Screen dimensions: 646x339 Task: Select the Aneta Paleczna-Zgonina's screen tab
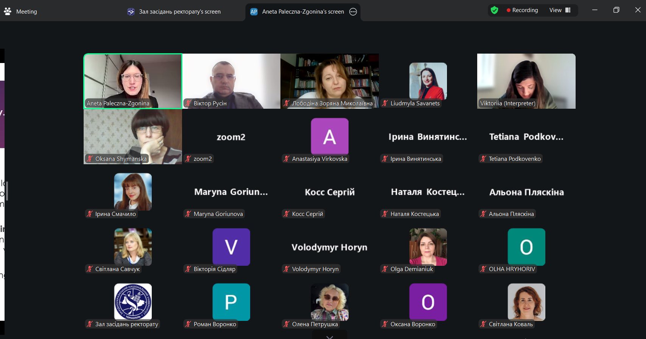pyautogui.click(x=302, y=12)
